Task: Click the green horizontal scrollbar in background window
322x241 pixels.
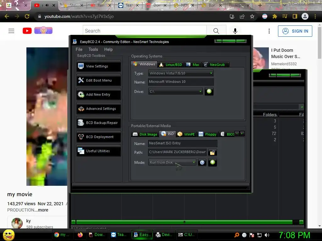Action: (x=184, y=222)
